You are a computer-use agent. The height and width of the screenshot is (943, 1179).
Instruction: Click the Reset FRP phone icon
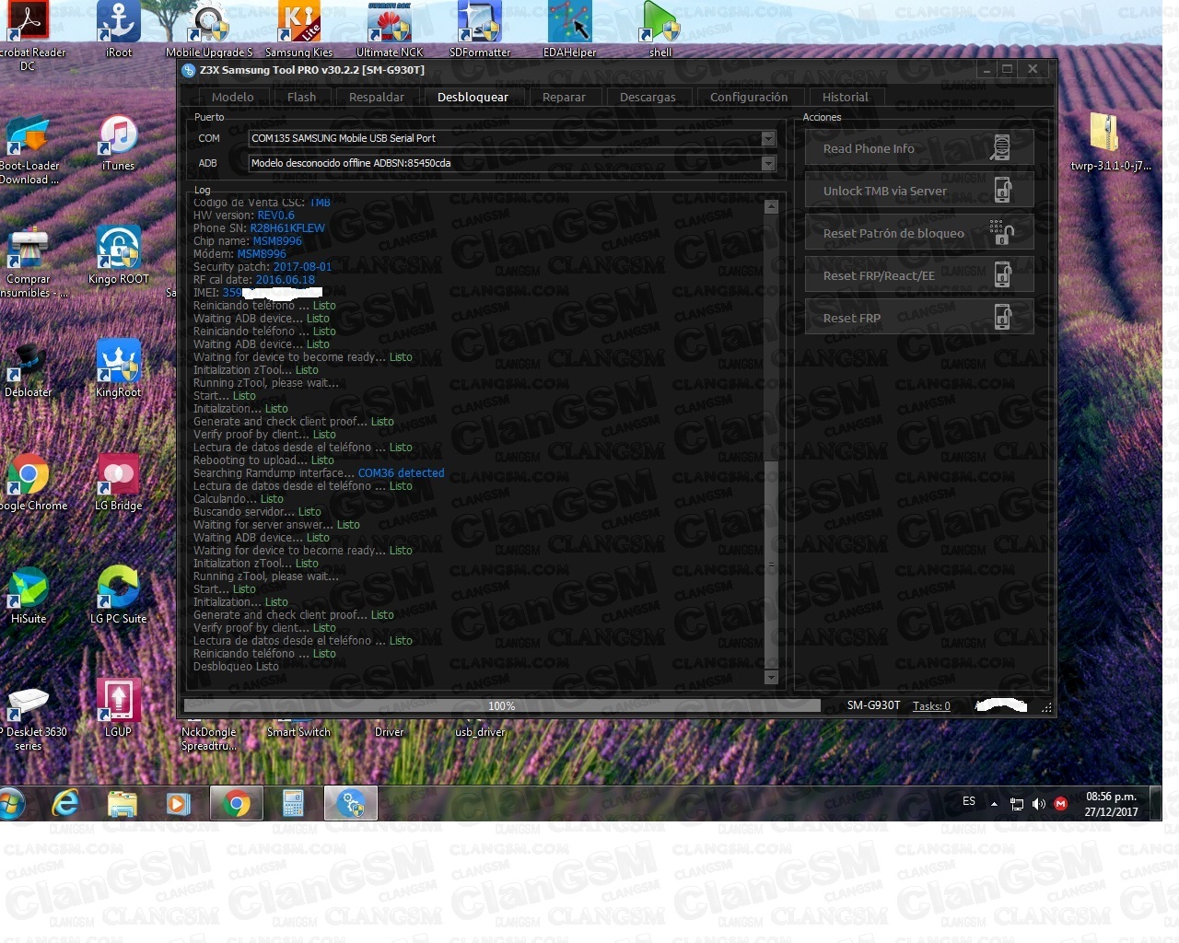click(1003, 318)
